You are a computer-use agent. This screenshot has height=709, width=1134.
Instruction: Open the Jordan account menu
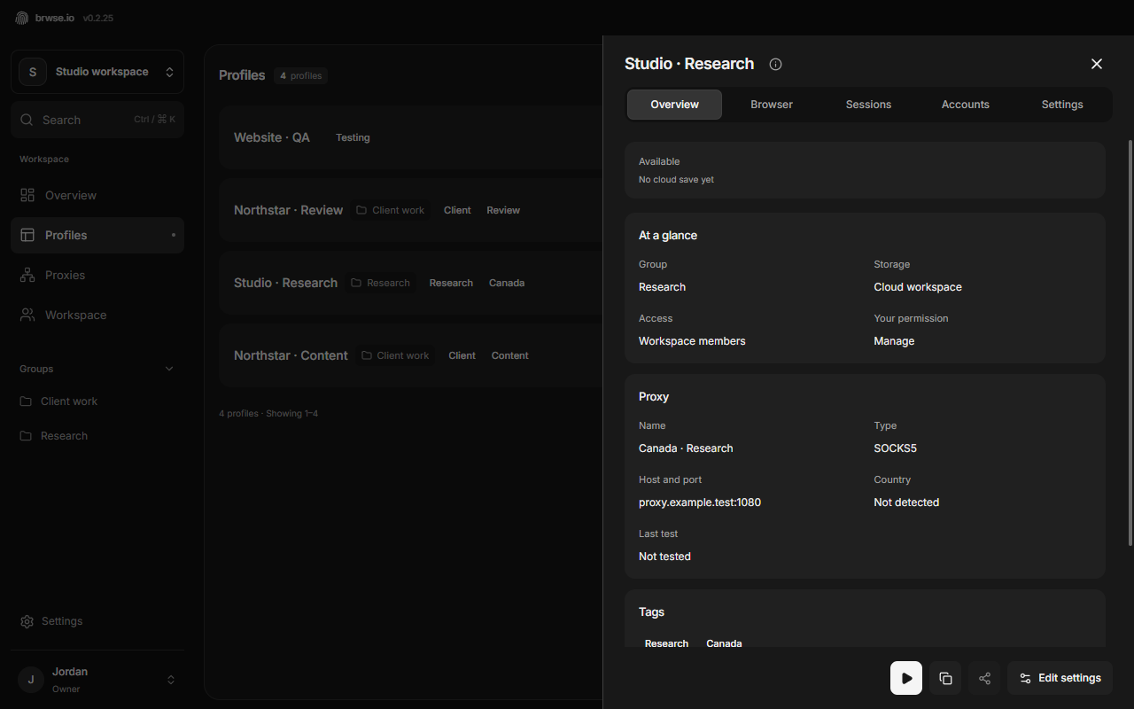coord(97,680)
